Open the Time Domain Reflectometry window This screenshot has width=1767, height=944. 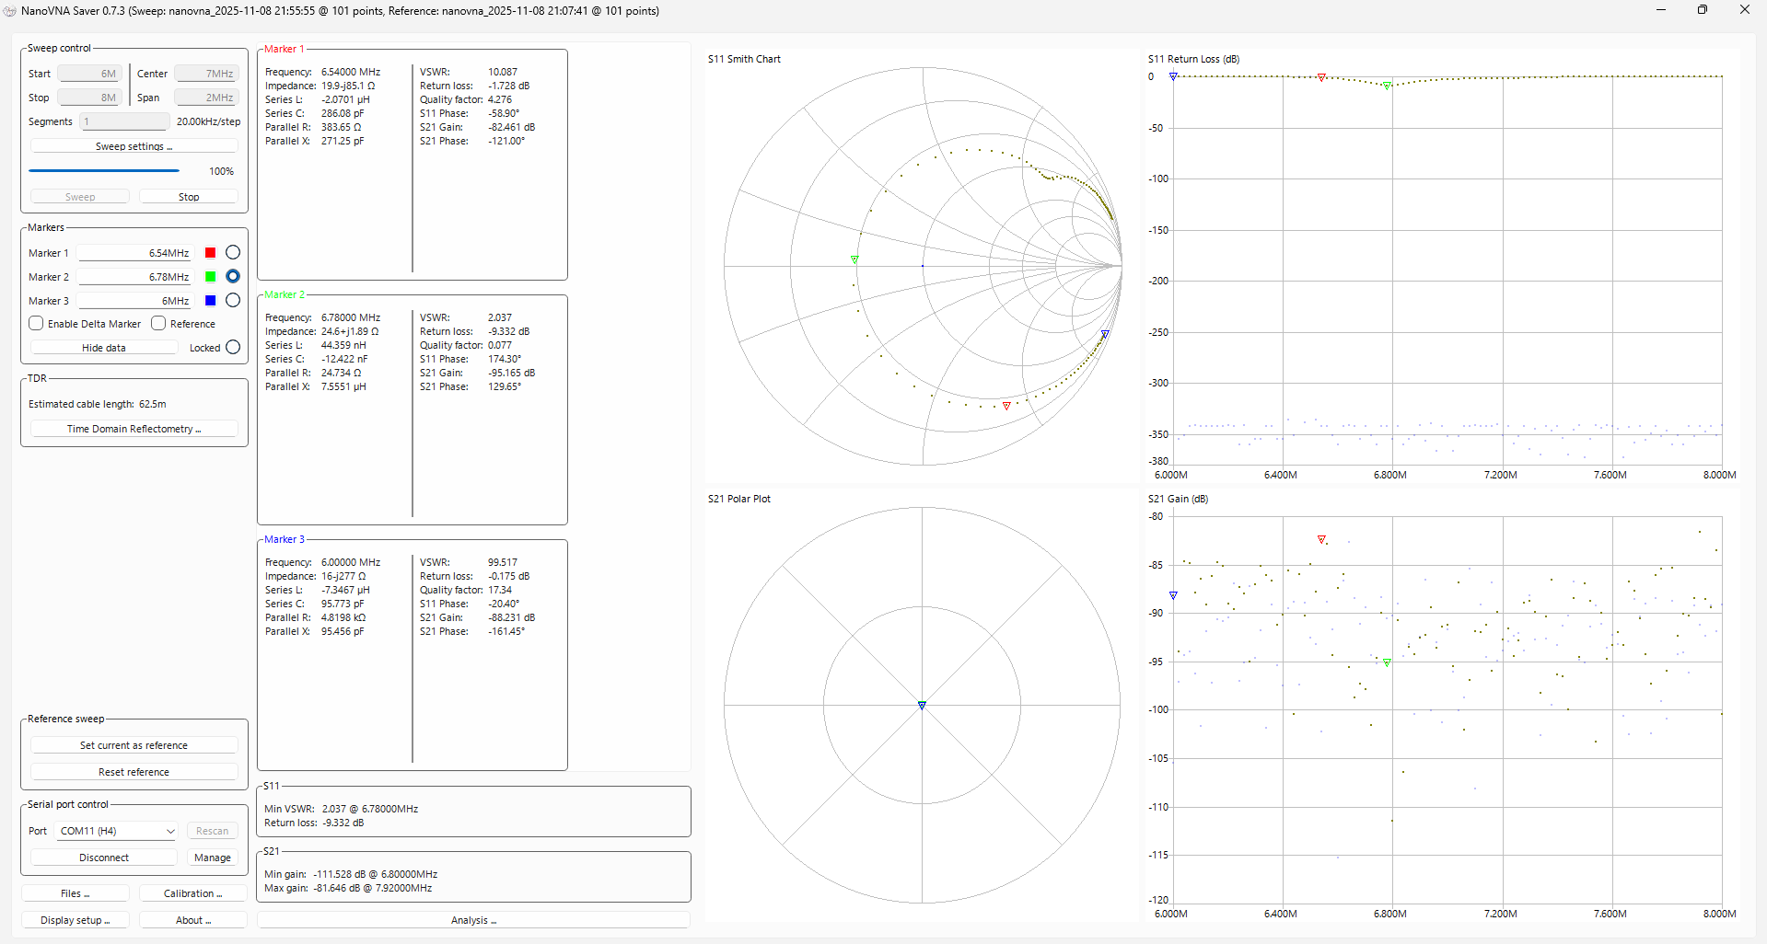coord(134,429)
